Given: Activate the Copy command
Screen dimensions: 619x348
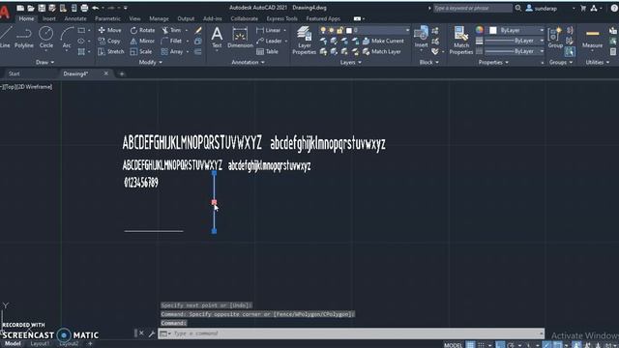Looking at the screenshot, I should tap(109, 41).
